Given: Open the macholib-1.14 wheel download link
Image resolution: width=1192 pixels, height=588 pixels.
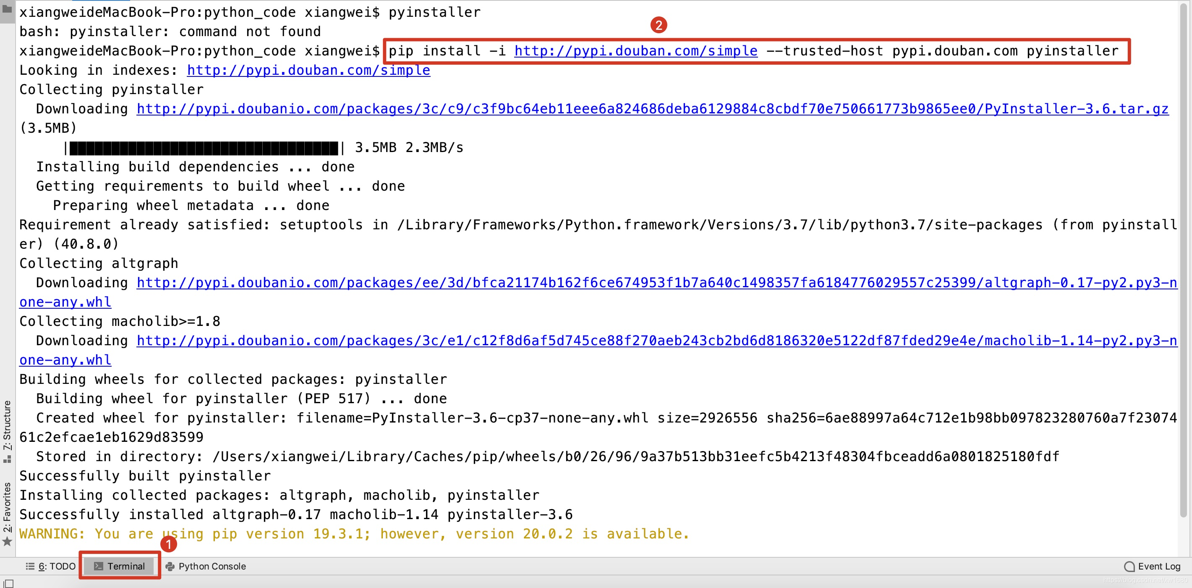Looking at the screenshot, I should pos(656,341).
